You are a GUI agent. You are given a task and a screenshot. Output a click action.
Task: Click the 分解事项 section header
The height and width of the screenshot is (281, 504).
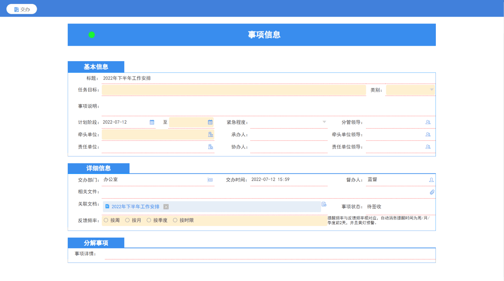(96, 243)
